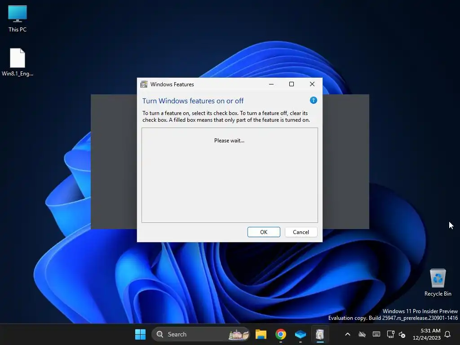Click 'Turn Windows features on or off' heading
This screenshot has width=460, height=345.
(193, 101)
